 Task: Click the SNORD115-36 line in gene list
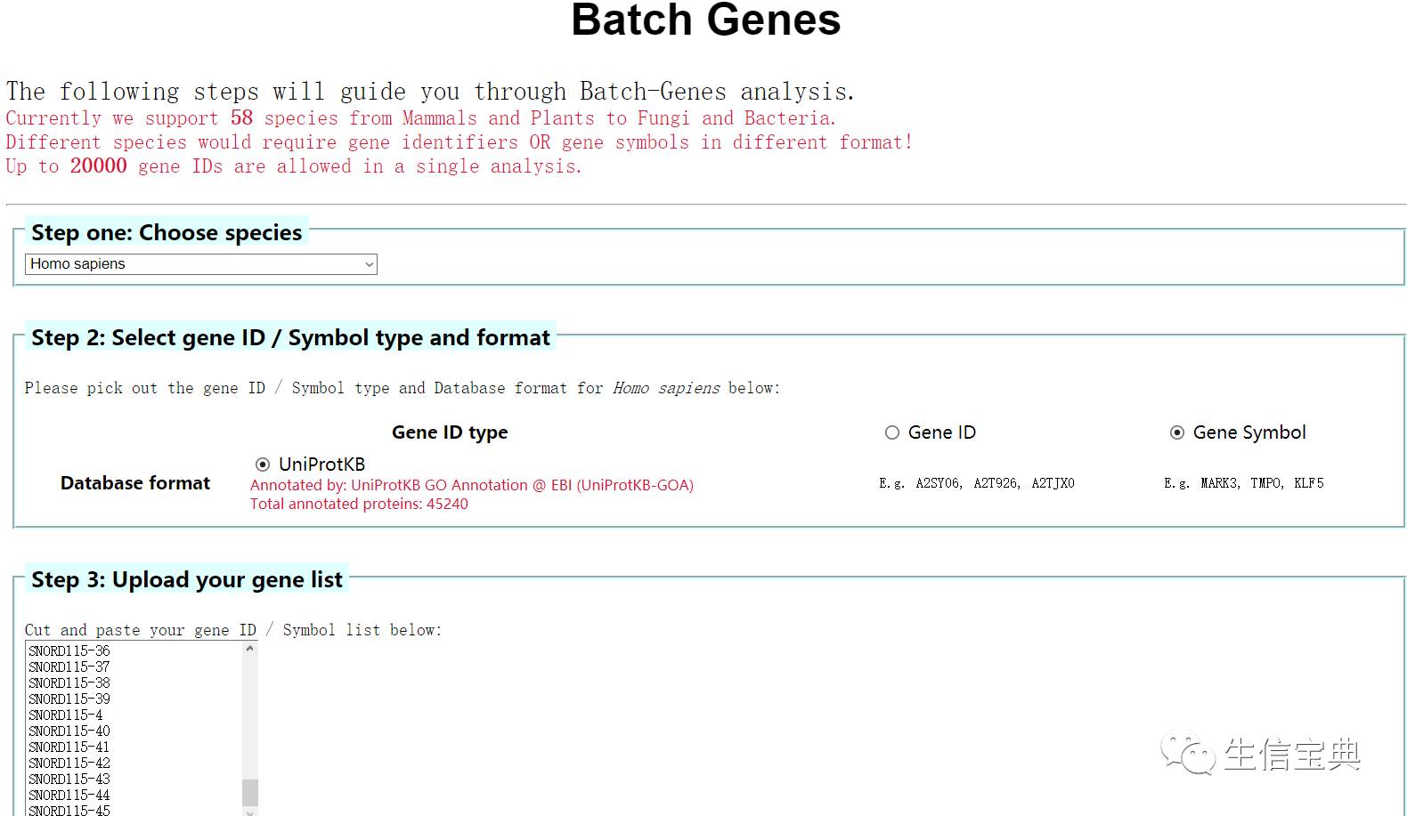[69, 651]
